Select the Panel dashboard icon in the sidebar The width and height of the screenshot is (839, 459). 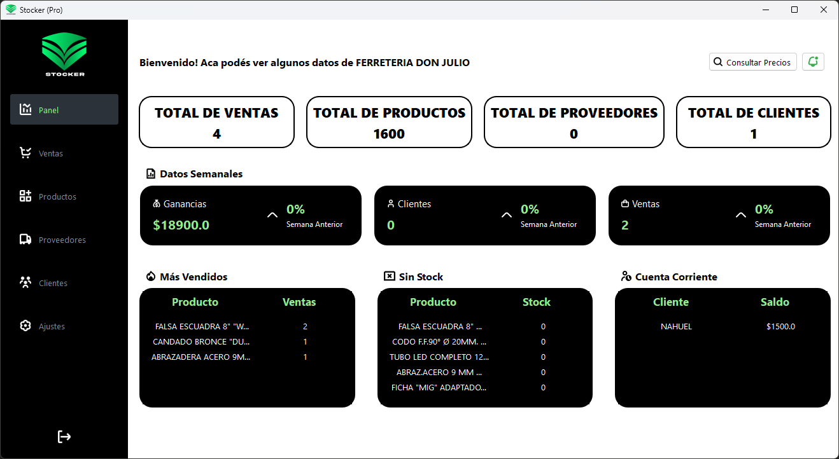pyautogui.click(x=25, y=109)
